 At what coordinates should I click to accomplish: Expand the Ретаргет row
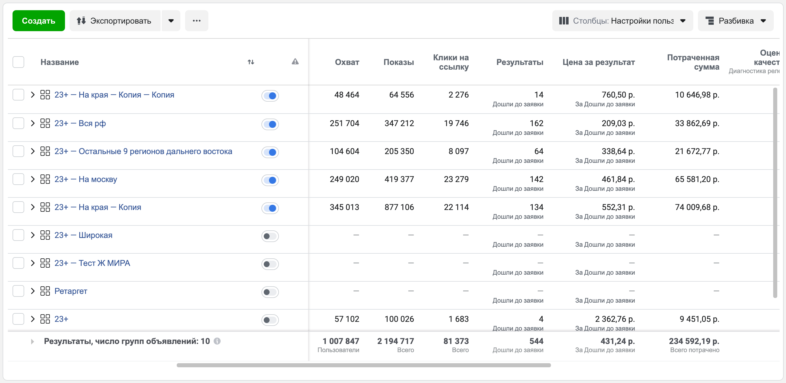click(x=33, y=291)
